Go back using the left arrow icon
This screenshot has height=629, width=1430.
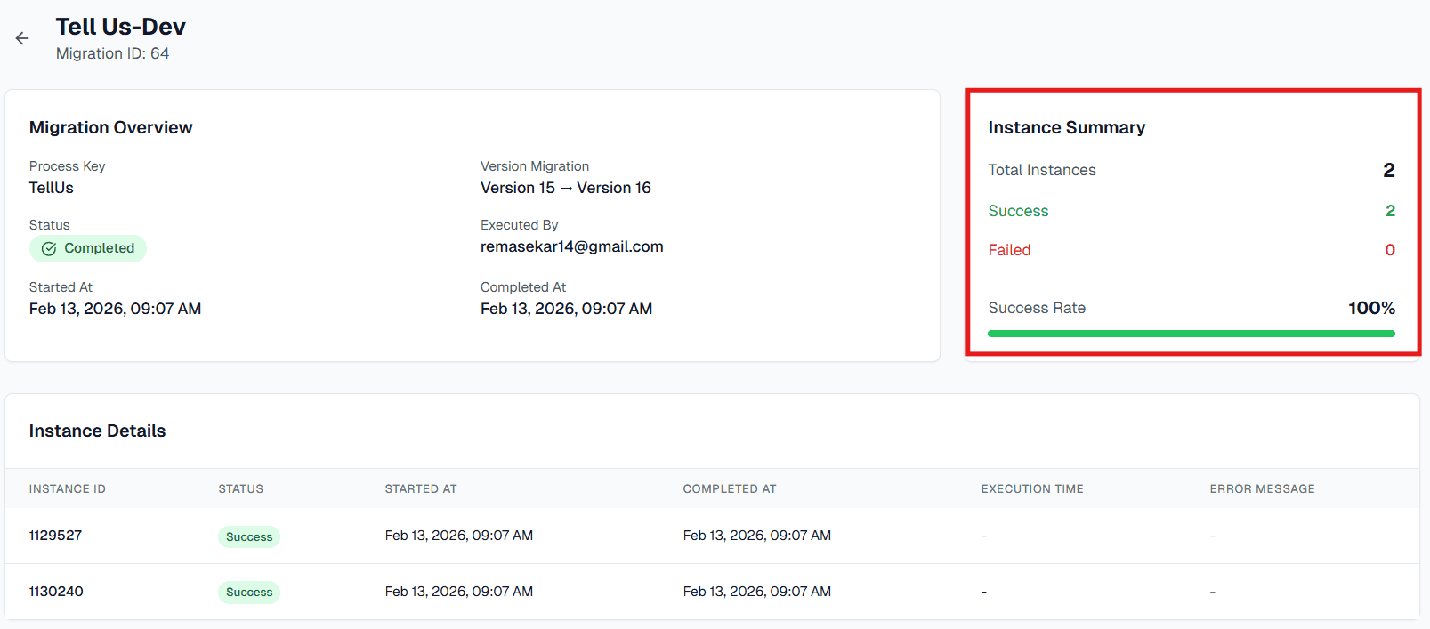[22, 38]
